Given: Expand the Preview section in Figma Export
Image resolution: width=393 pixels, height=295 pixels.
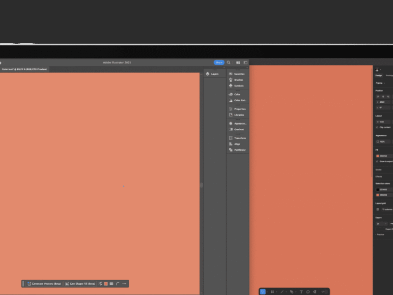Looking at the screenshot, I should [380, 235].
